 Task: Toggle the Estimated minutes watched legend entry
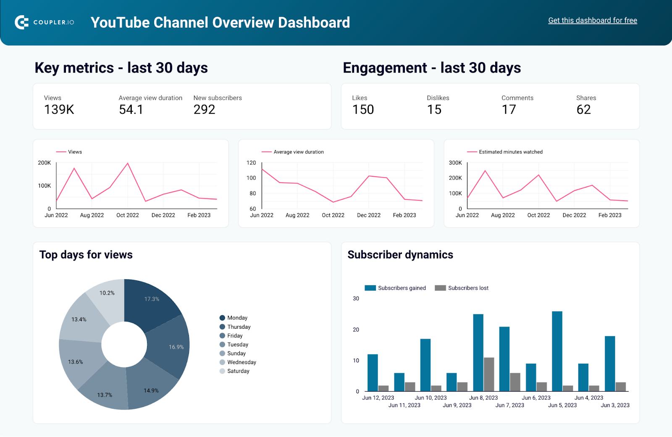pyautogui.click(x=504, y=152)
